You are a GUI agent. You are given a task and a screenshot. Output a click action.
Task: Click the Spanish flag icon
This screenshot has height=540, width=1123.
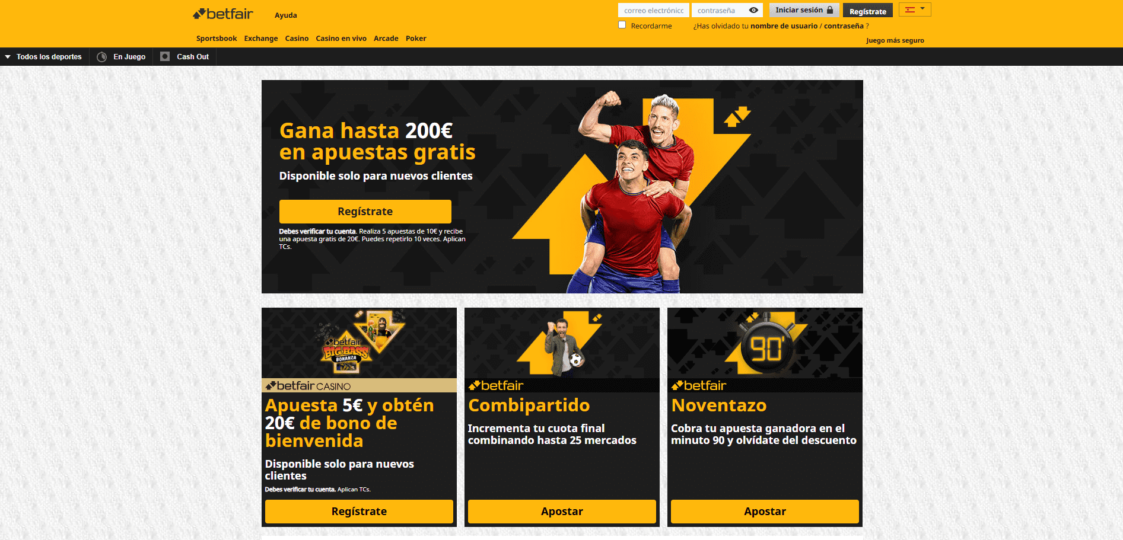(909, 9)
